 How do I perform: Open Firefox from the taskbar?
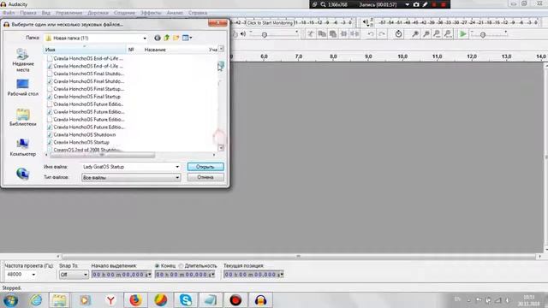(x=135, y=300)
